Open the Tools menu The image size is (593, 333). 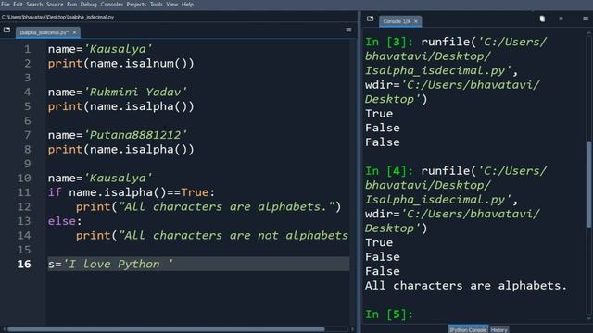(x=157, y=4)
